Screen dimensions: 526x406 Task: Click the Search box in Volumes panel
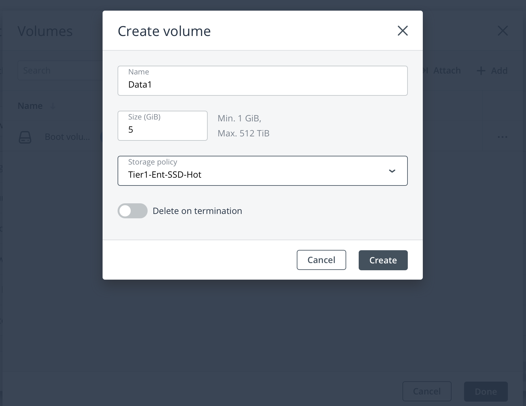pyautogui.click(x=59, y=71)
